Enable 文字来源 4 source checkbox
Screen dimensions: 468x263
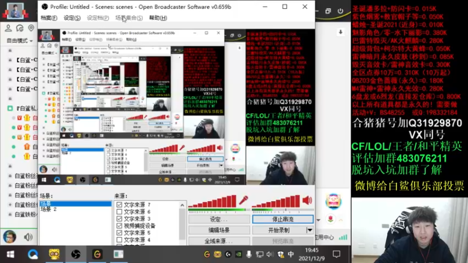pyautogui.click(x=119, y=240)
